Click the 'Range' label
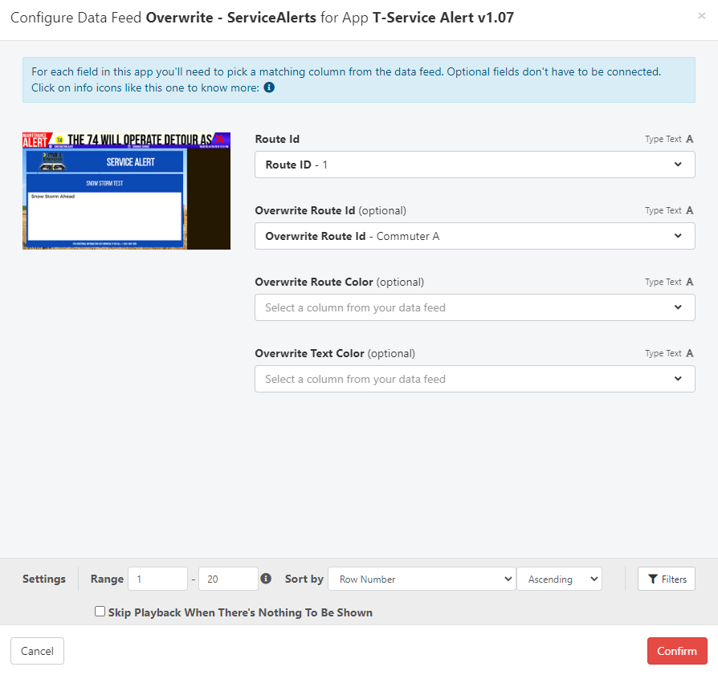The height and width of the screenshot is (675, 718). tap(107, 579)
